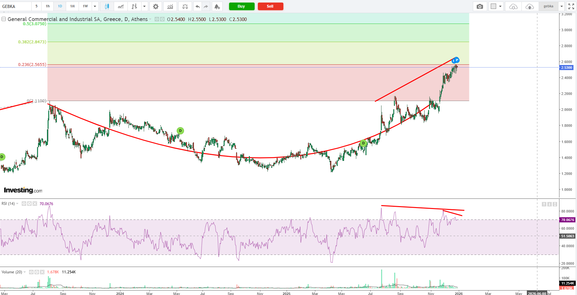Image resolution: width=577 pixels, height=295 pixels.
Task: Click the red Sell button
Action: (x=270, y=6)
